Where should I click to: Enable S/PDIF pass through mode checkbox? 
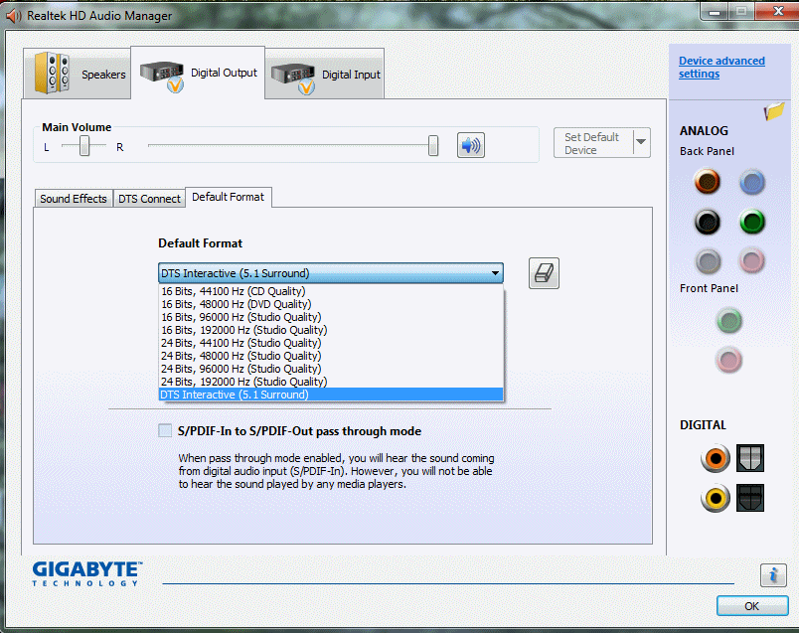coord(165,430)
